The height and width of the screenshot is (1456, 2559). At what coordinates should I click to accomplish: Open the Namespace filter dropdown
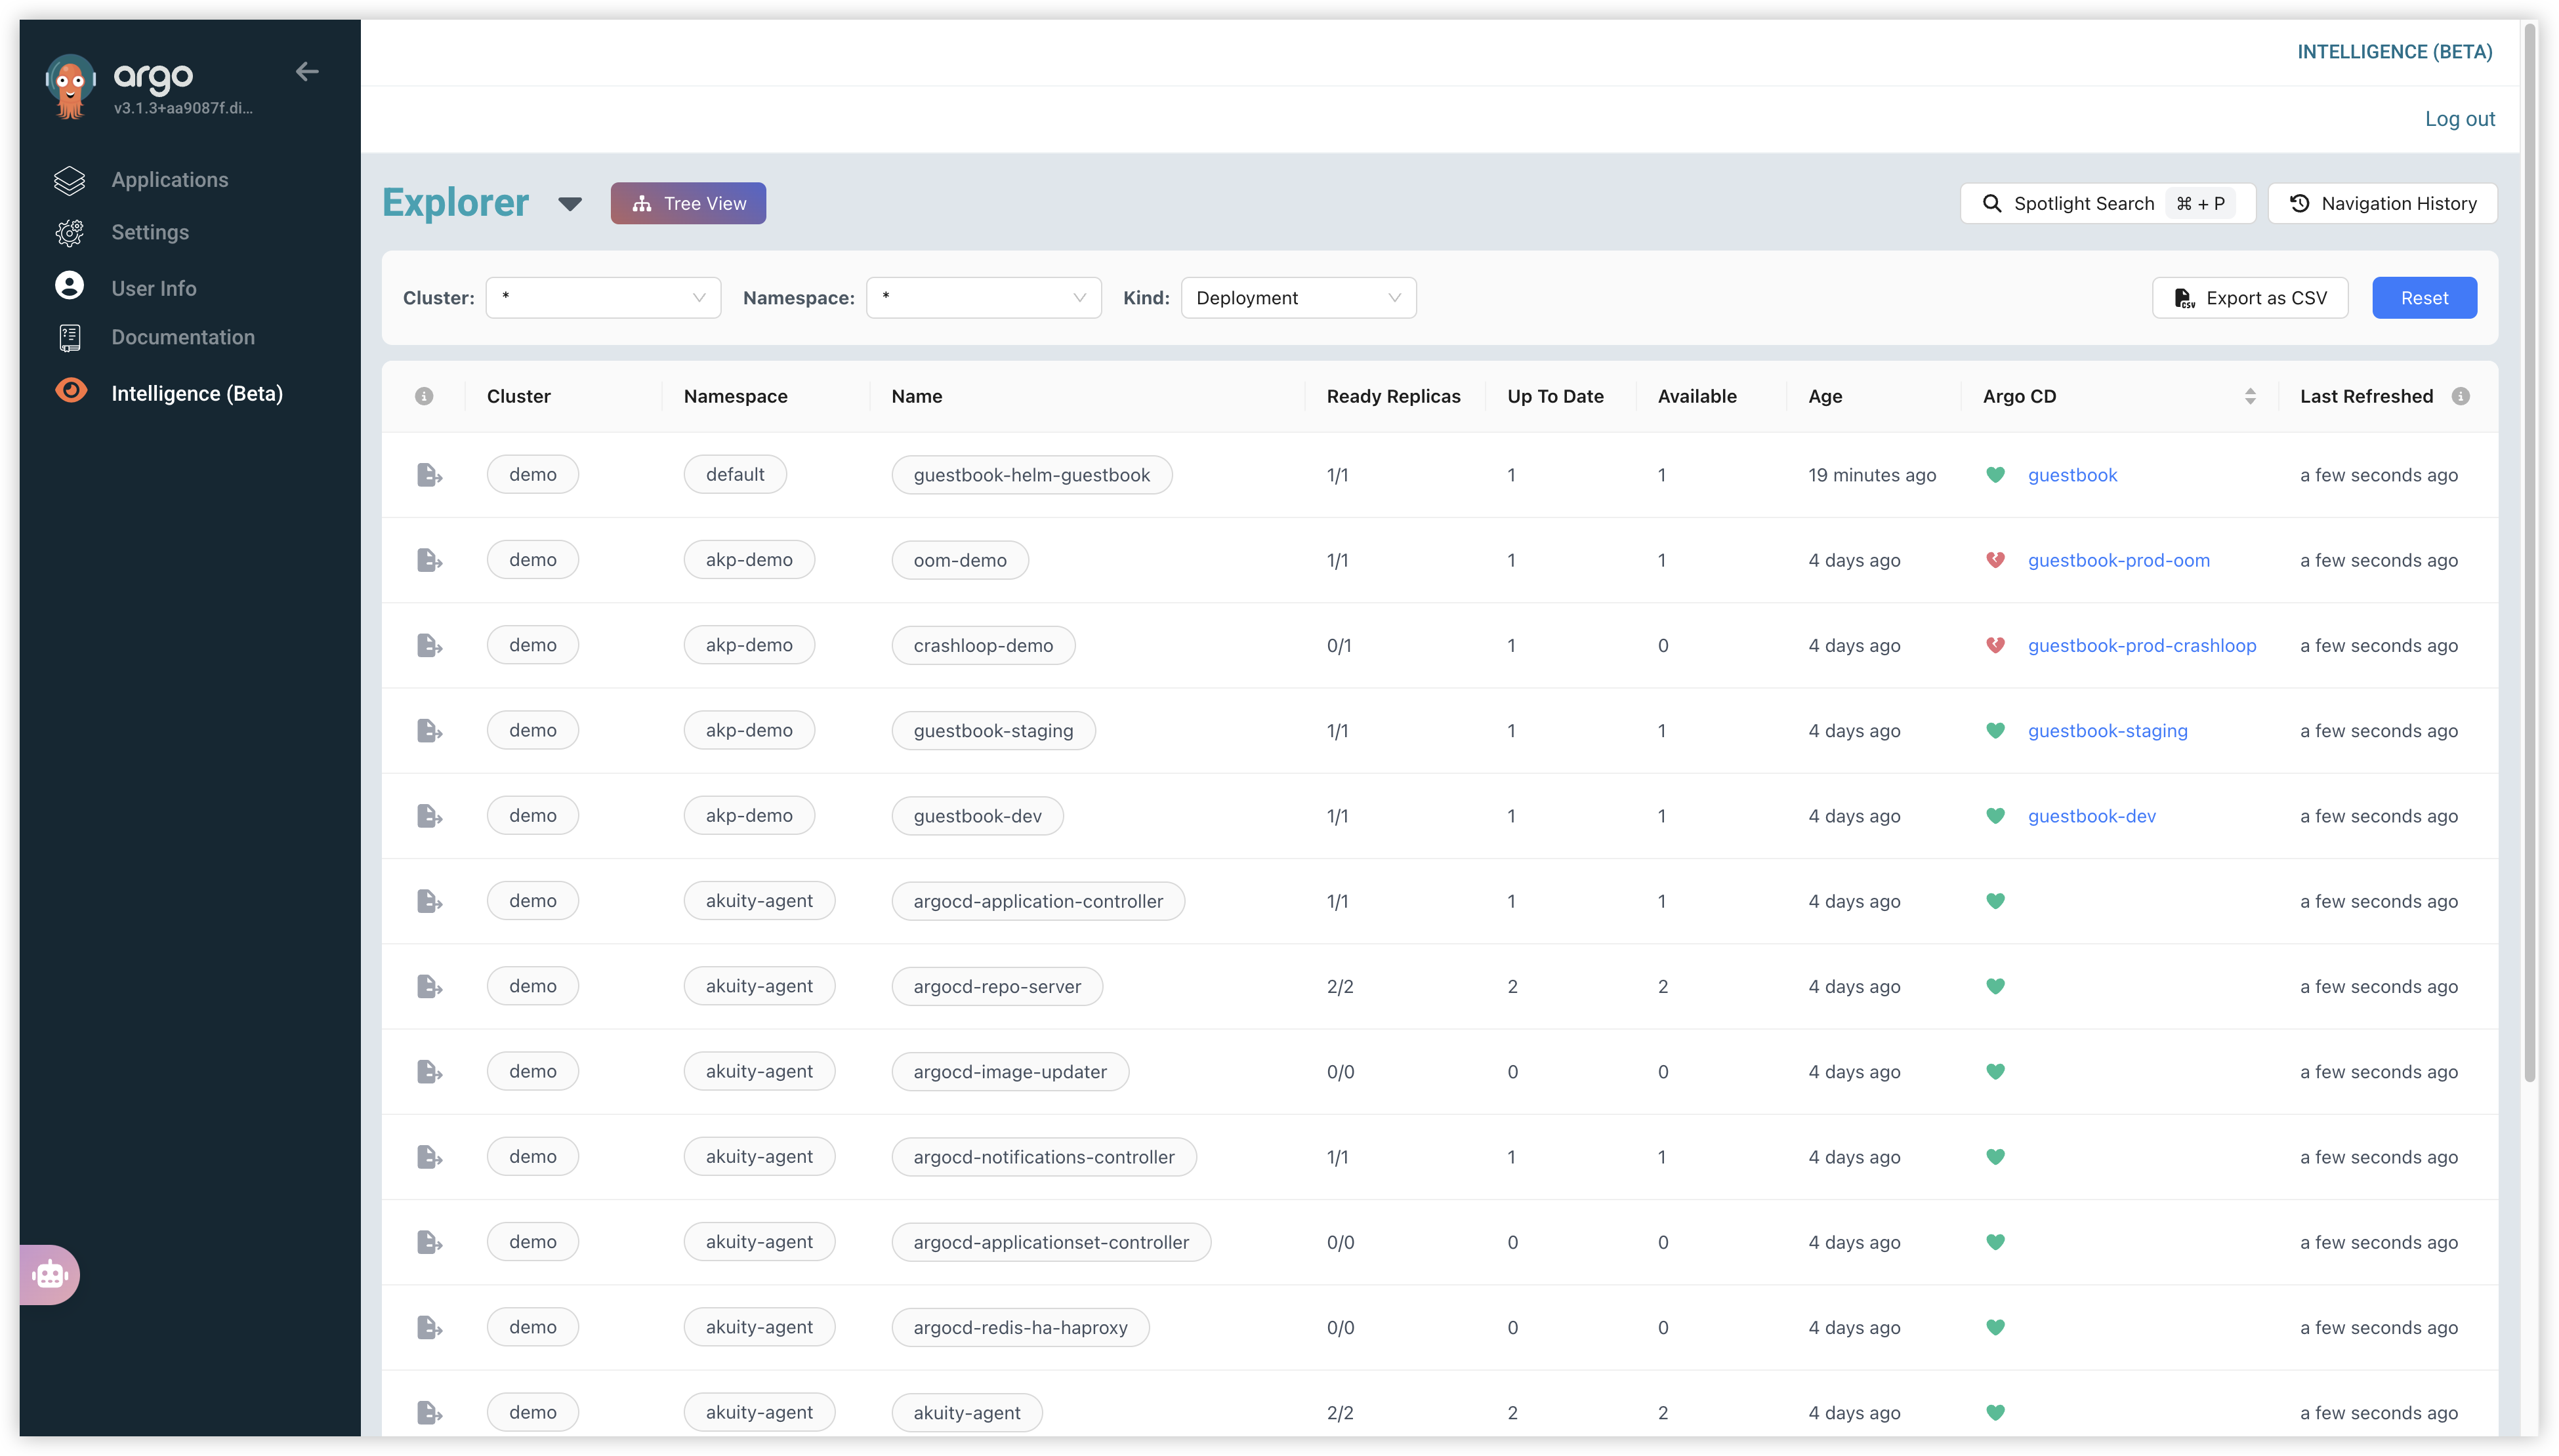pyautogui.click(x=984, y=298)
